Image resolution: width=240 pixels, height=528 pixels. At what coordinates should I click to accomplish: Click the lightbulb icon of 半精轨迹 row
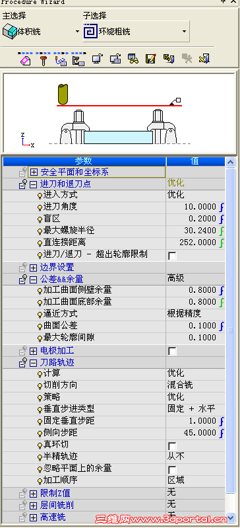pyautogui.click(x=40, y=457)
